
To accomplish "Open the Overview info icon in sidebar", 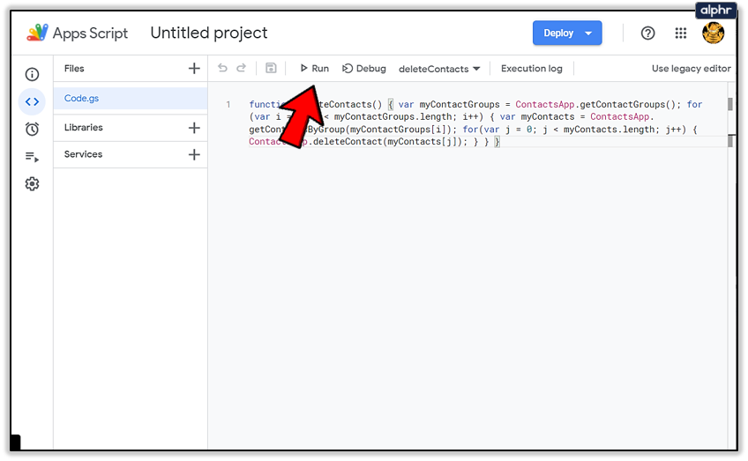I will point(32,75).
